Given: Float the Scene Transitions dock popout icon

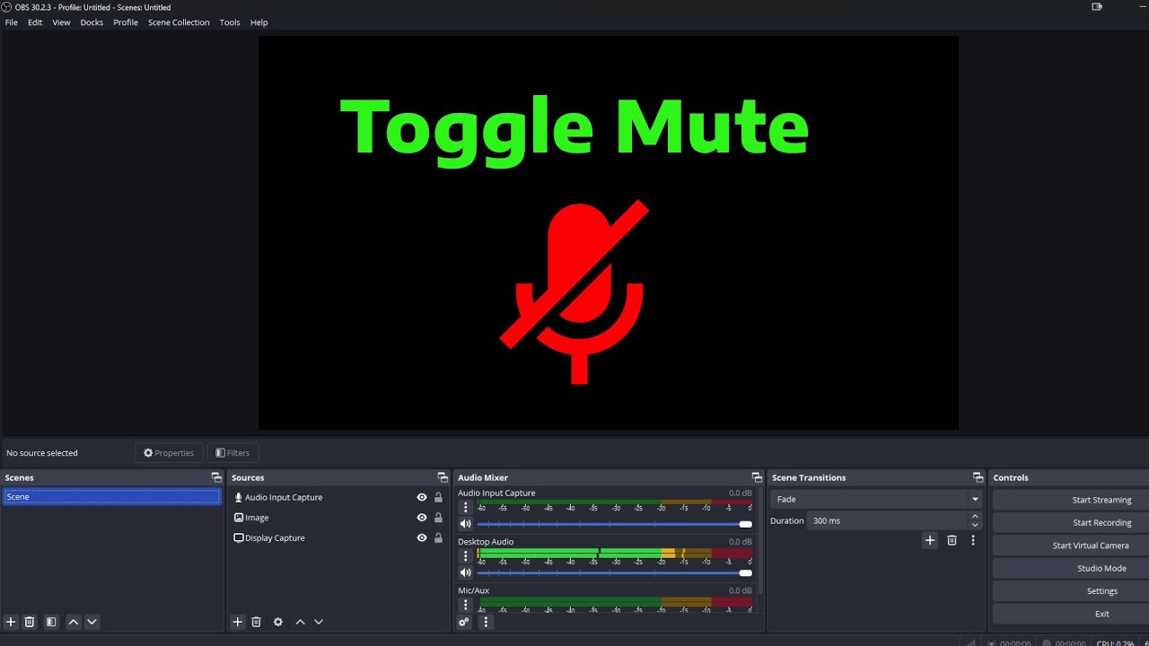Looking at the screenshot, I should [x=978, y=477].
